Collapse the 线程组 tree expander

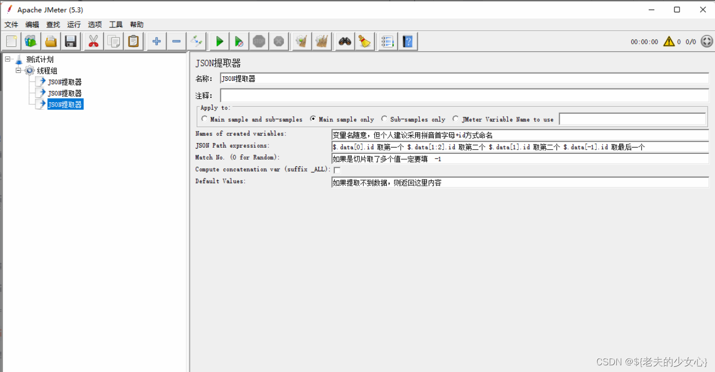tap(18, 70)
